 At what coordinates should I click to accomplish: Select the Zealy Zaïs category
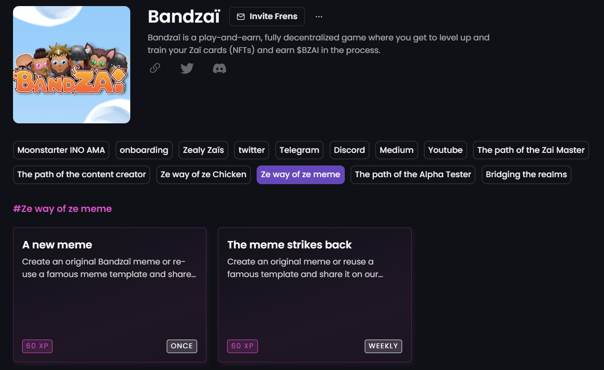203,150
